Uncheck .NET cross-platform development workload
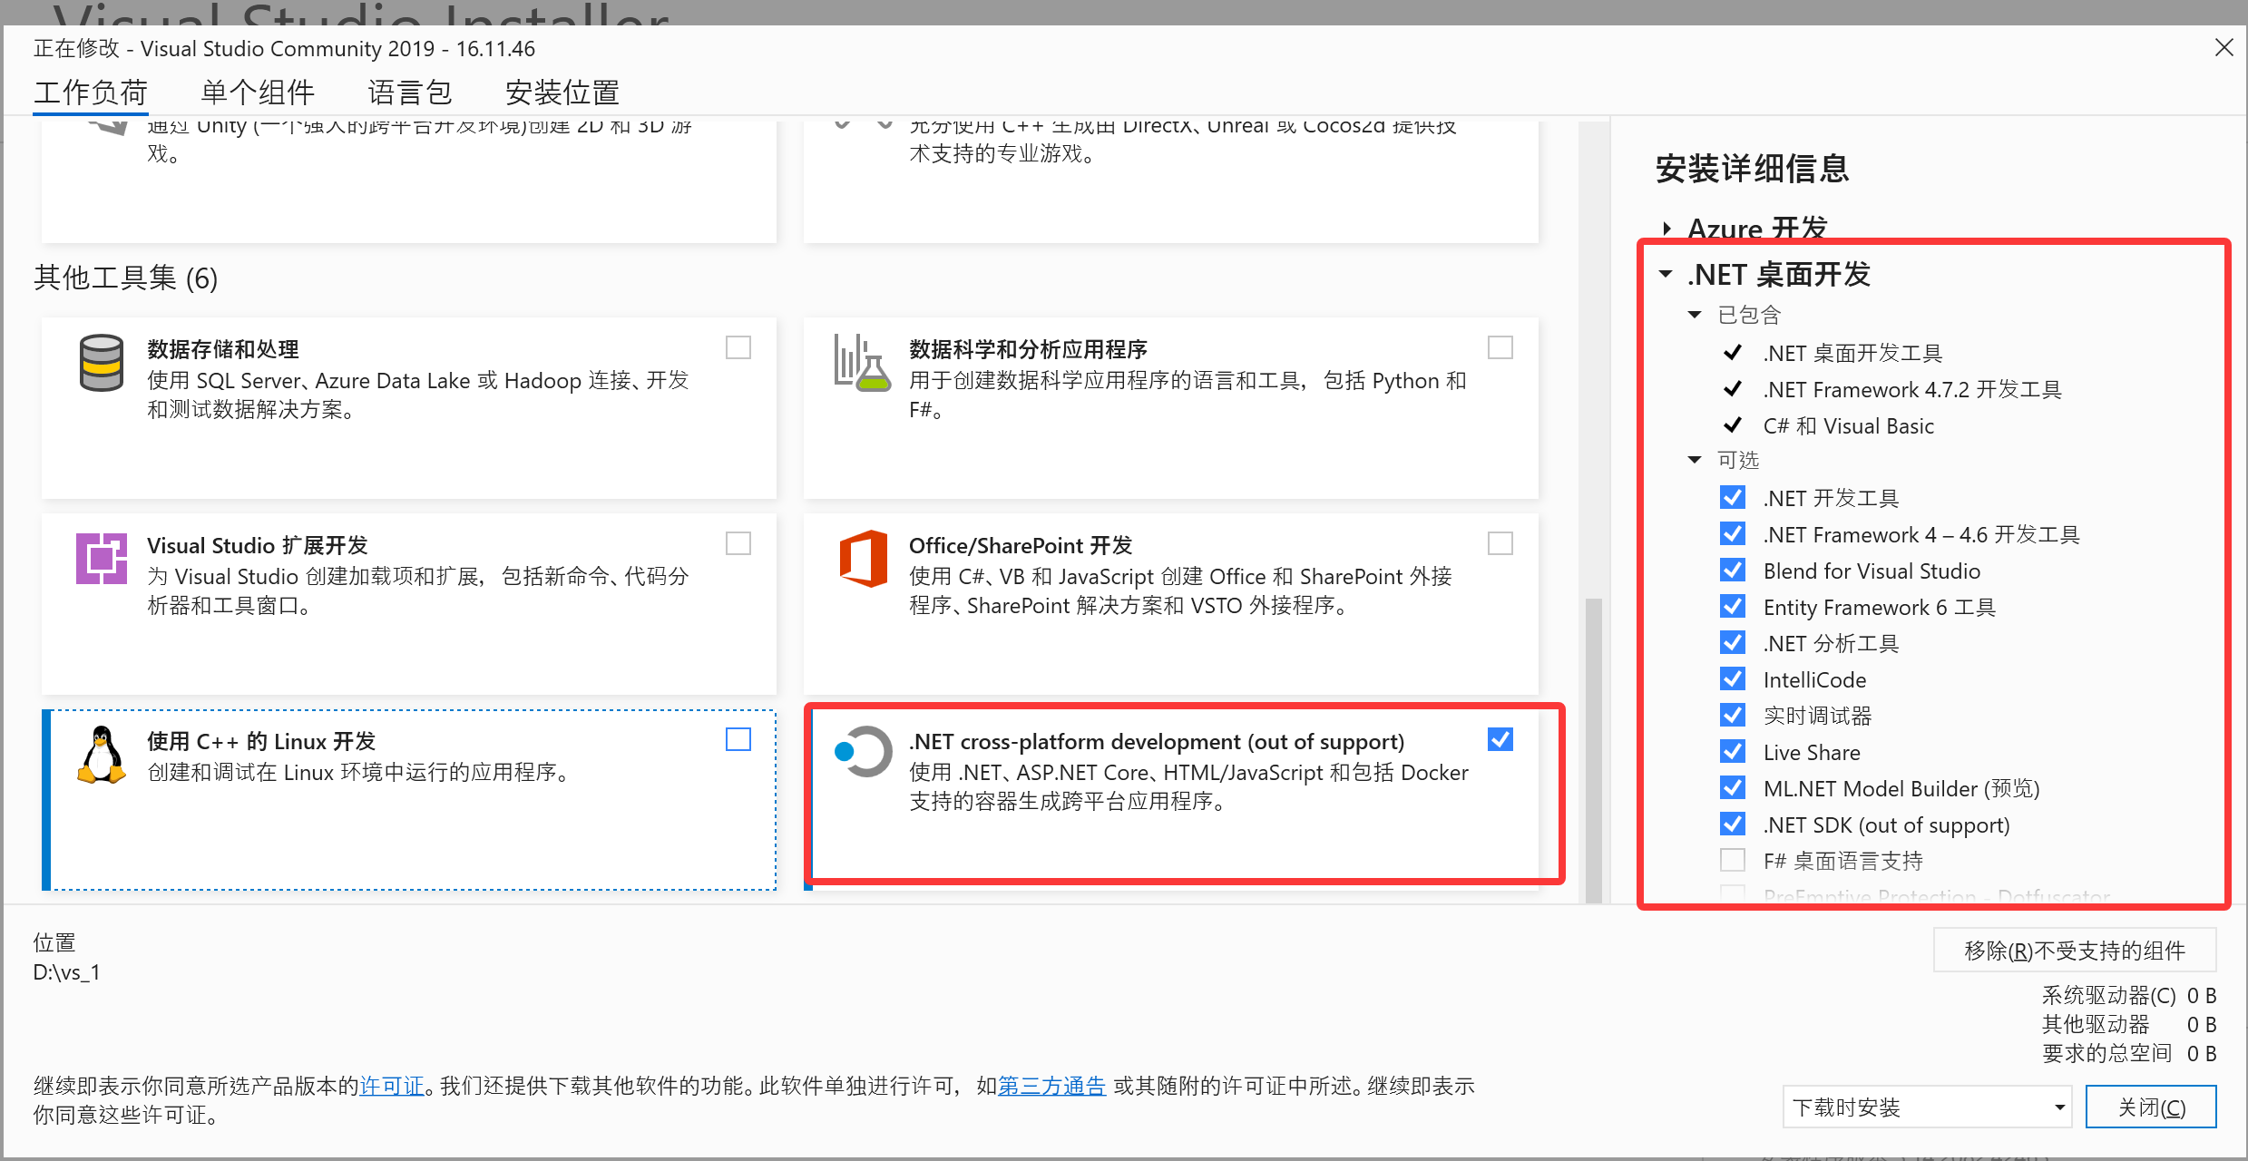The image size is (2248, 1161). 1500,739
